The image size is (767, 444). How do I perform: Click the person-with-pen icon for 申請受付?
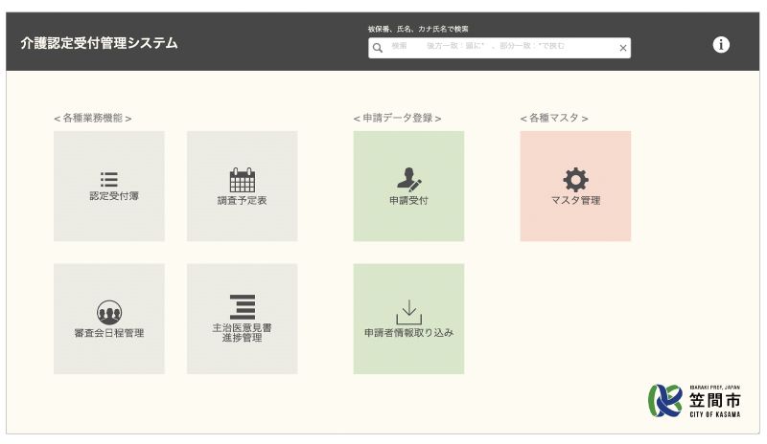coord(408,179)
